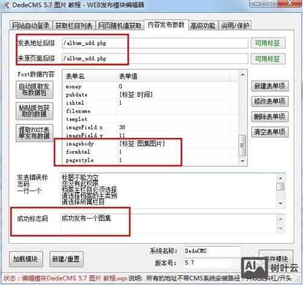This screenshot has width=303, height=285.
Task: Click the 自动抓取发布数据包 button
Action: pyautogui.click(x=35, y=90)
